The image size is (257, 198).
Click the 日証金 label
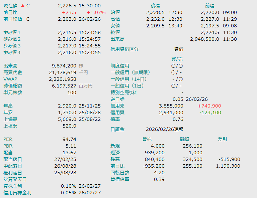[x=117, y=129]
